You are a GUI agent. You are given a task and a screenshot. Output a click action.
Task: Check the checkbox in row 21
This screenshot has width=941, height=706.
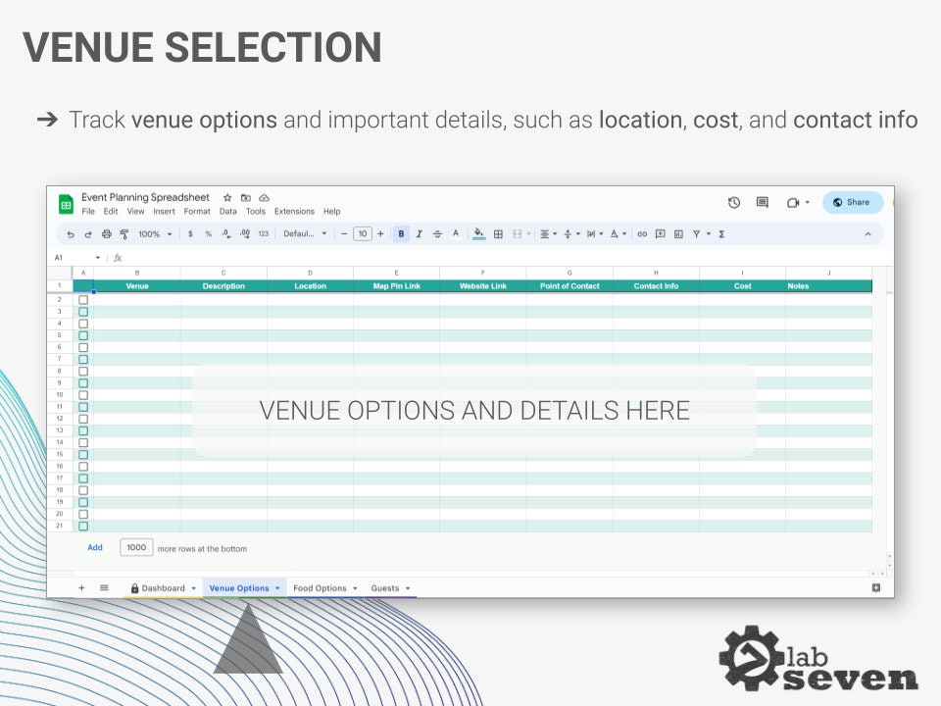[x=83, y=526]
